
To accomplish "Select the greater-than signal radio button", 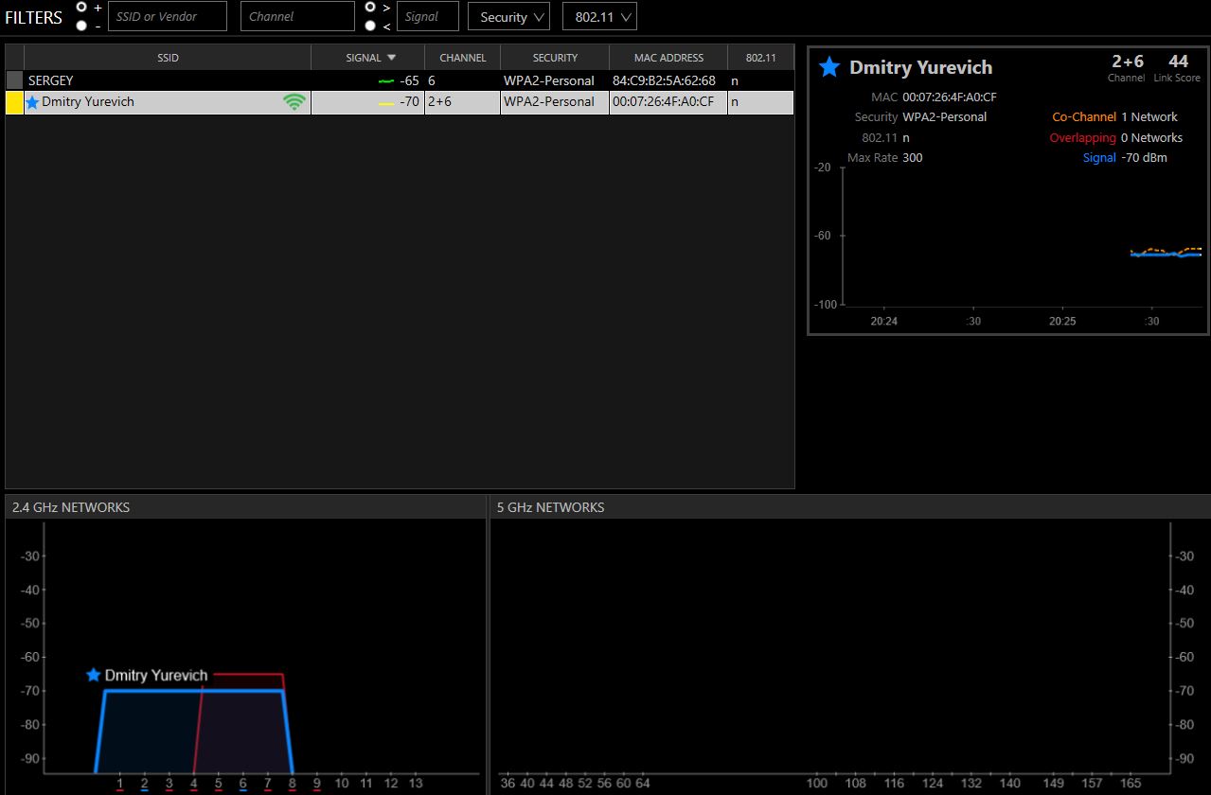I will [x=370, y=7].
